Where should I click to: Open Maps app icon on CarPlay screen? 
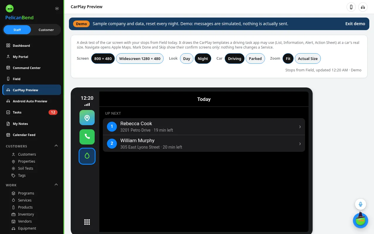pos(87,118)
